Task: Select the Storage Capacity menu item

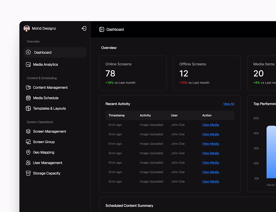Action: pyautogui.click(x=46, y=173)
